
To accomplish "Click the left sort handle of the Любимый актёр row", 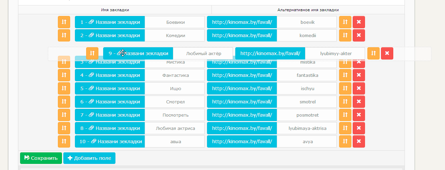I will tap(92, 53).
